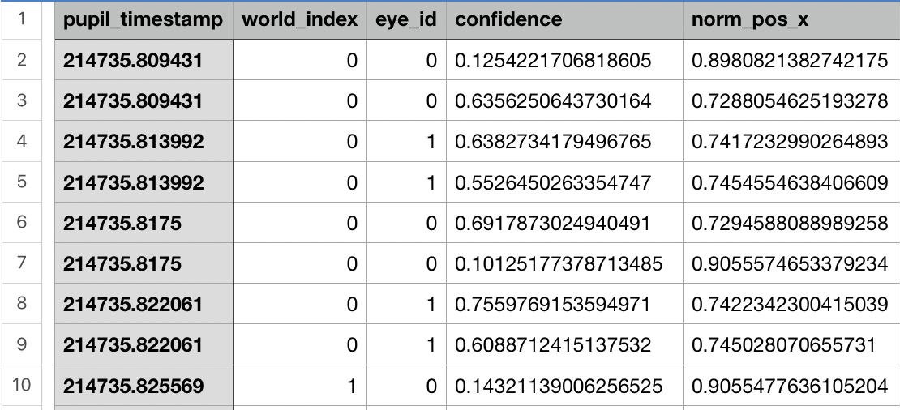Select the first cell showing 214735.813992
The height and width of the screenshot is (410, 900).
pyautogui.click(x=144, y=141)
